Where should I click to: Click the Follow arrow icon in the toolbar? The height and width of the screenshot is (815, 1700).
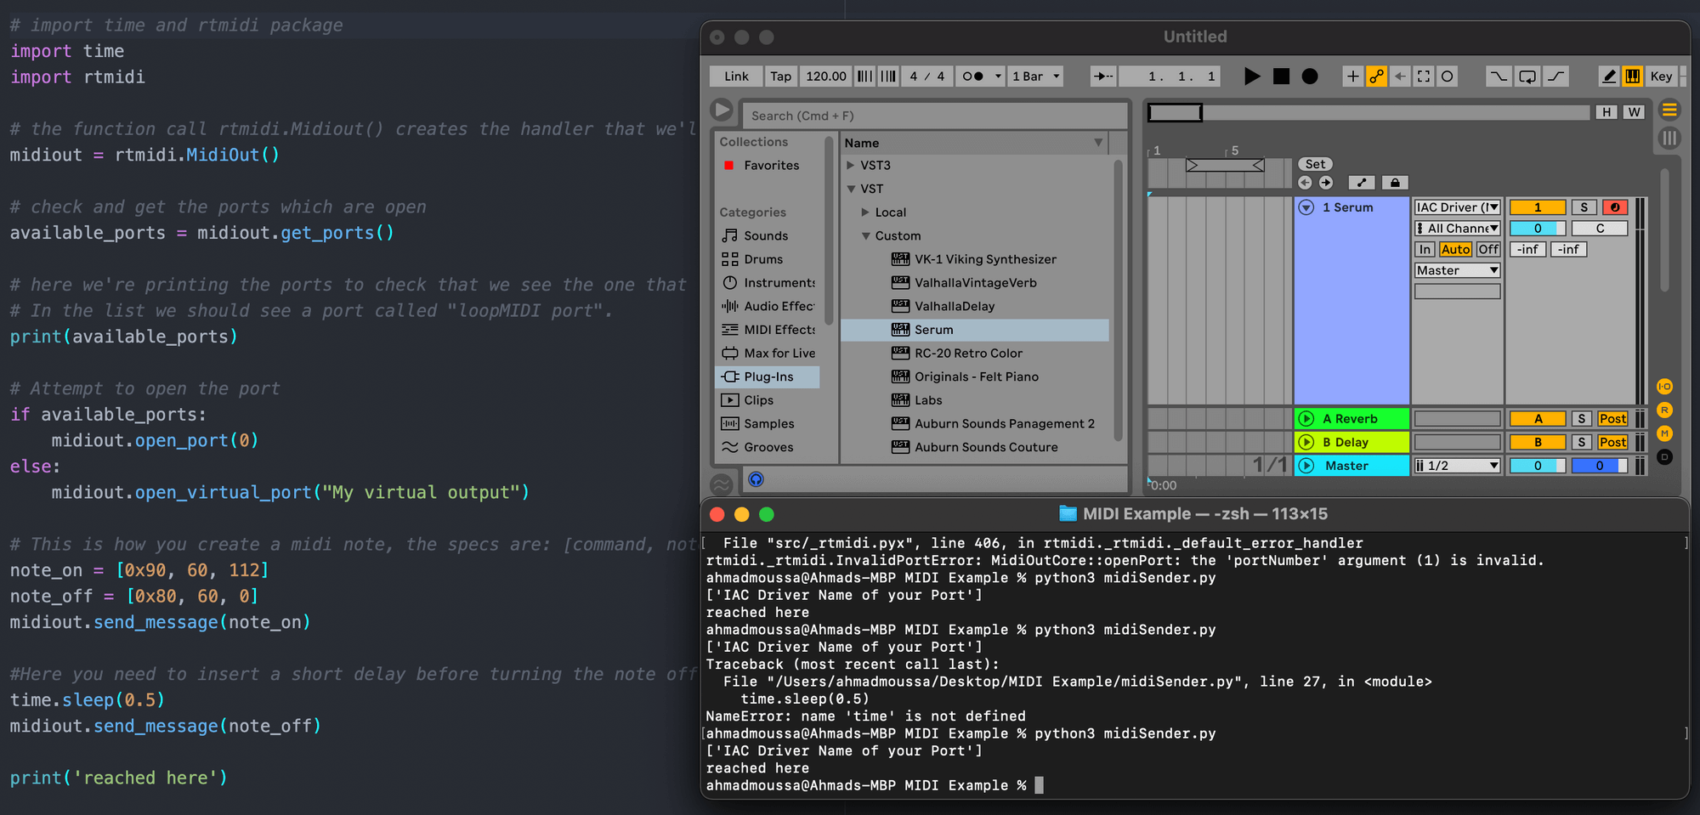1102,76
